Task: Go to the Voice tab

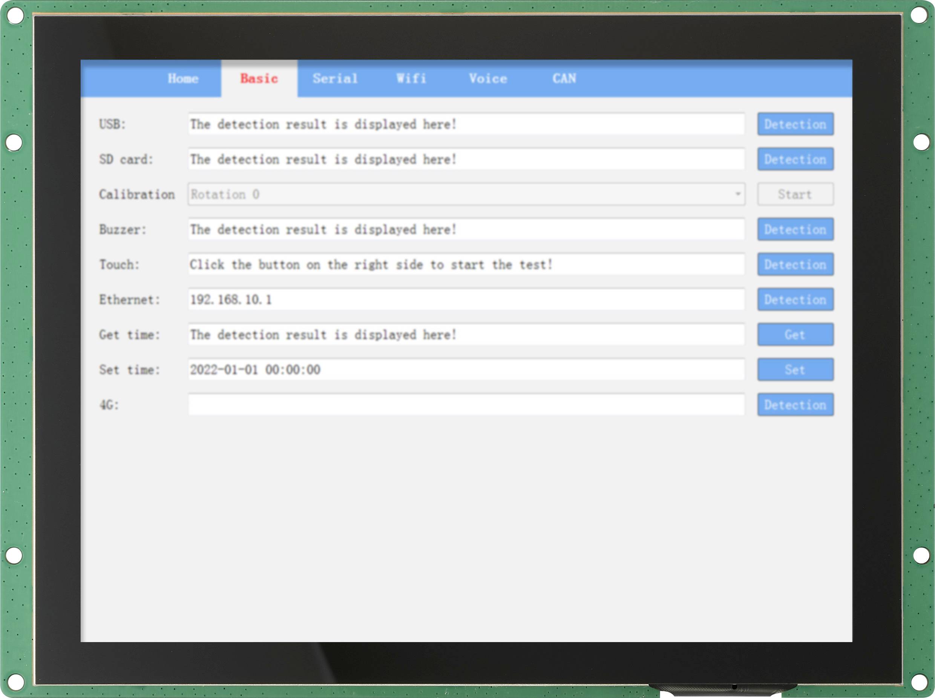Action: coord(487,78)
